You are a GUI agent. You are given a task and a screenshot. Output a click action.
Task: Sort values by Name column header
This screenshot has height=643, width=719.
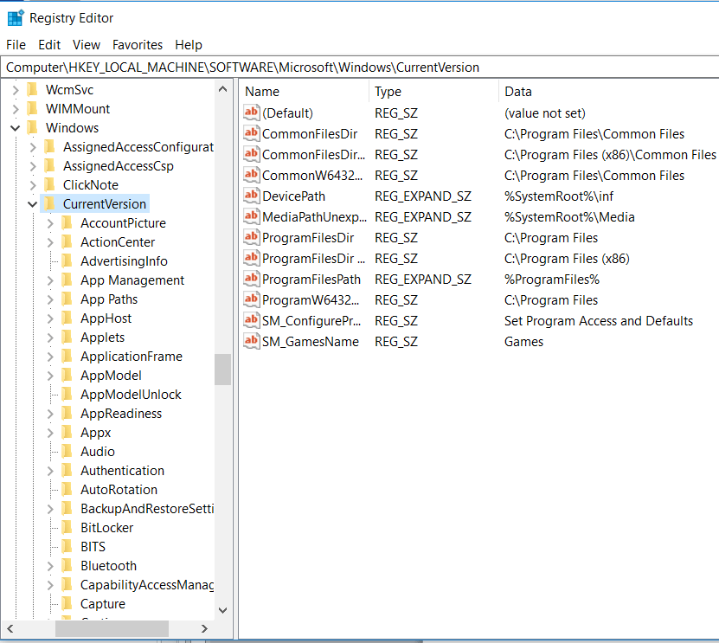point(304,91)
